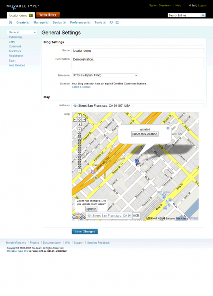Open Publishing settings in sidebar
This screenshot has width=213, height=296.
tap(15, 37)
